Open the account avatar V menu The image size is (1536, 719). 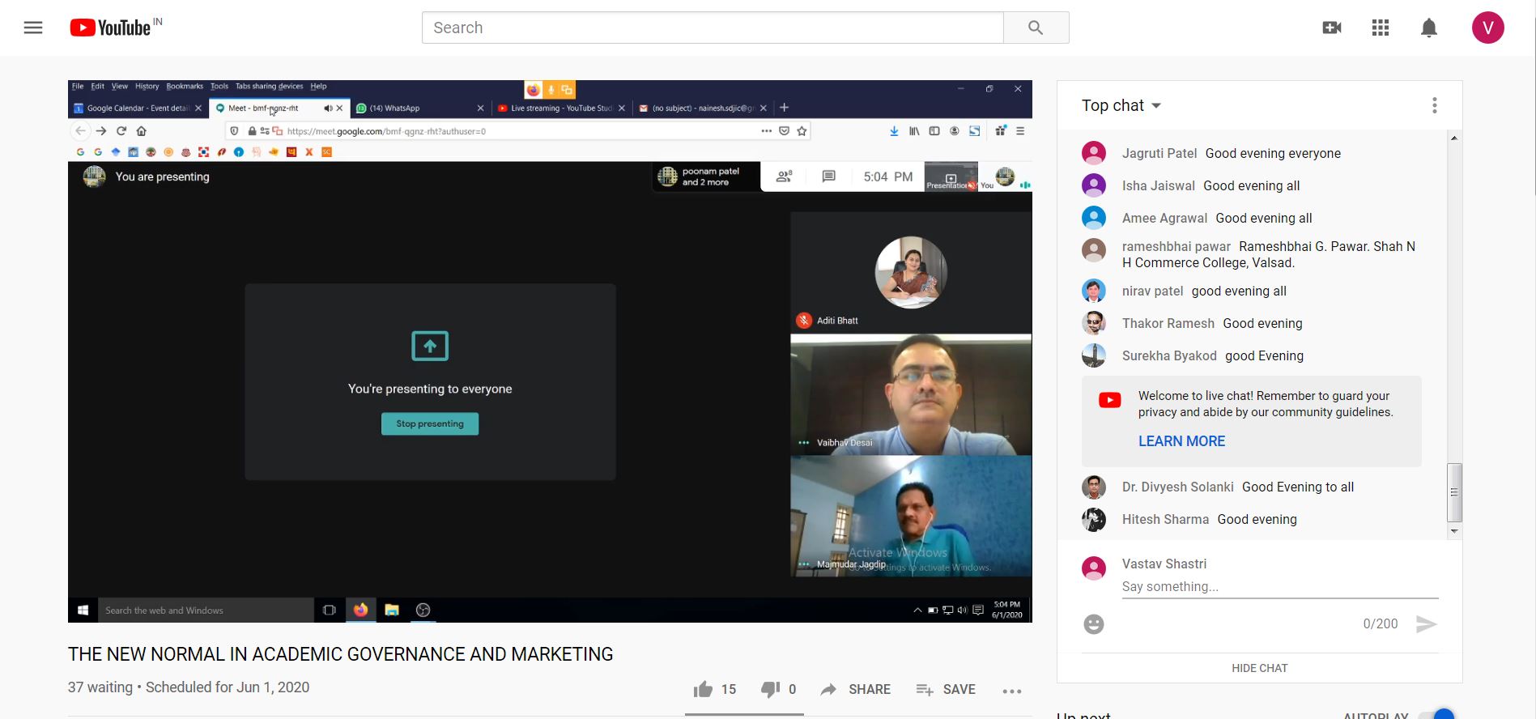click(x=1487, y=28)
